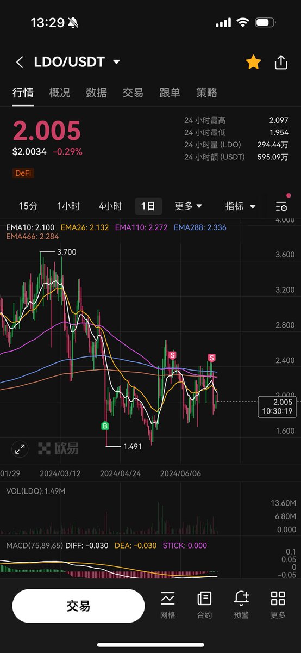301x653 pixels.
Task: Tap the 24 小时量 value 294.44万
Action: [272, 145]
